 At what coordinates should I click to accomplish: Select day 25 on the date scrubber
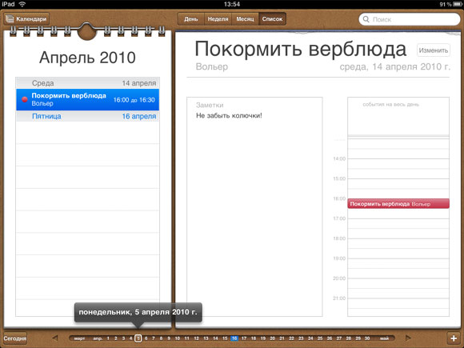point(320,338)
